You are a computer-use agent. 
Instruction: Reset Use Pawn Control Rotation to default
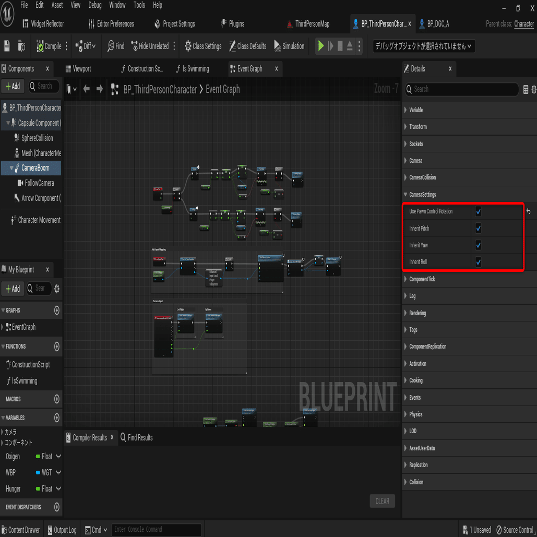point(529,212)
